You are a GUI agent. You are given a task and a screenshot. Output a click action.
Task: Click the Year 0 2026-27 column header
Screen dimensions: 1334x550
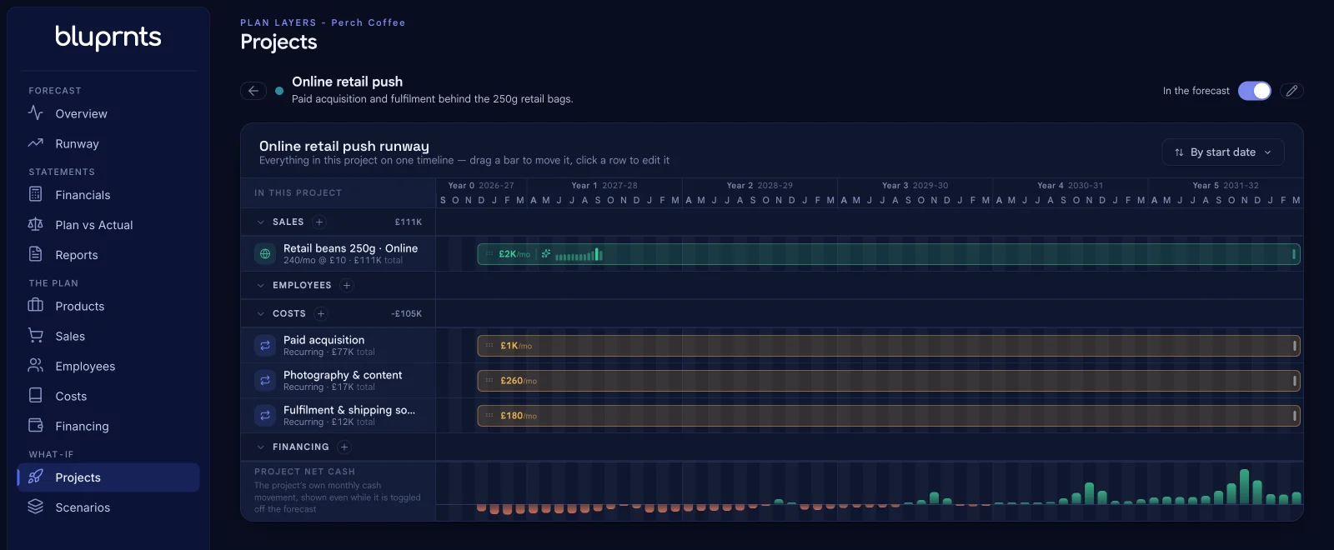pyautogui.click(x=481, y=186)
